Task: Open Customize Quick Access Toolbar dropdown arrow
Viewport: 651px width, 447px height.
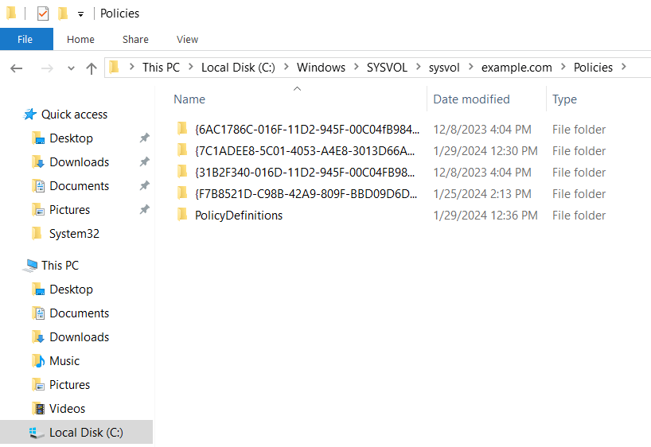Action: tap(80, 14)
